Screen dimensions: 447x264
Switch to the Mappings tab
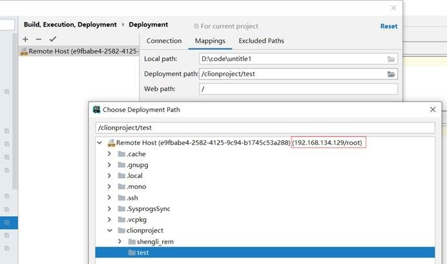click(210, 41)
